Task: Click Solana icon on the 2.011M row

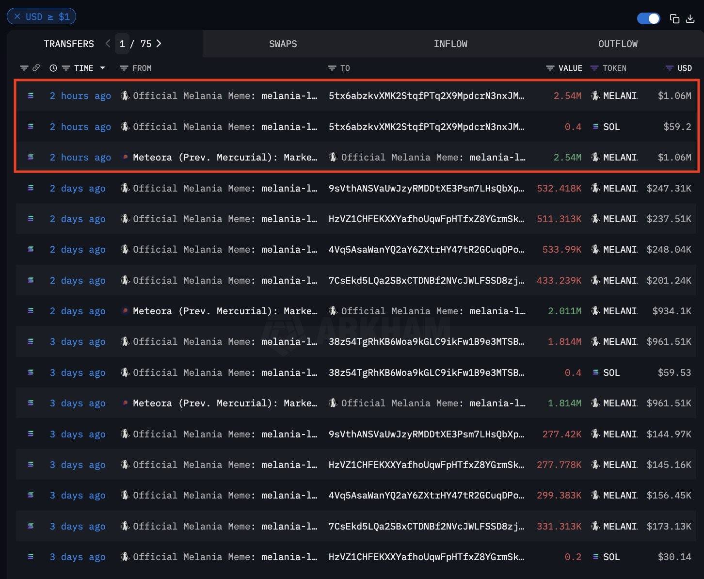Action: coord(31,311)
